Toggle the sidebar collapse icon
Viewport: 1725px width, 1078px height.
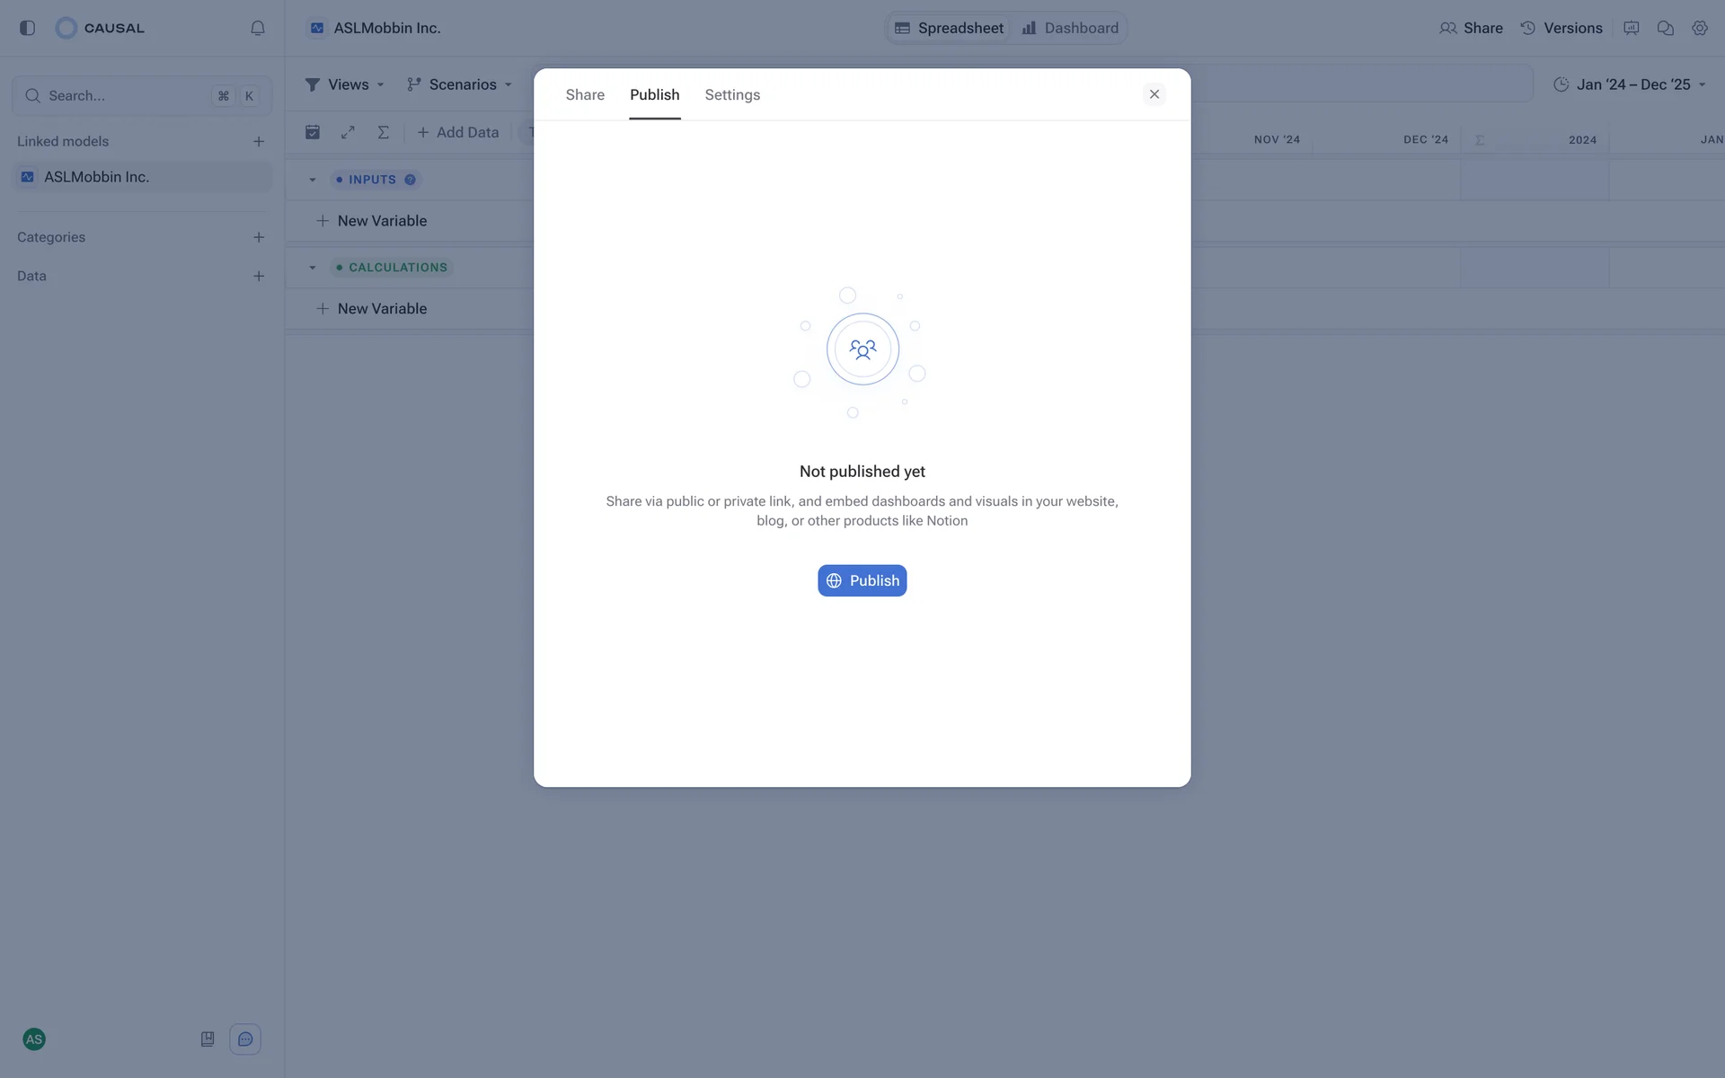pyautogui.click(x=27, y=28)
